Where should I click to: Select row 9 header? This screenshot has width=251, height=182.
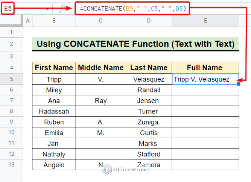[x=11, y=122]
